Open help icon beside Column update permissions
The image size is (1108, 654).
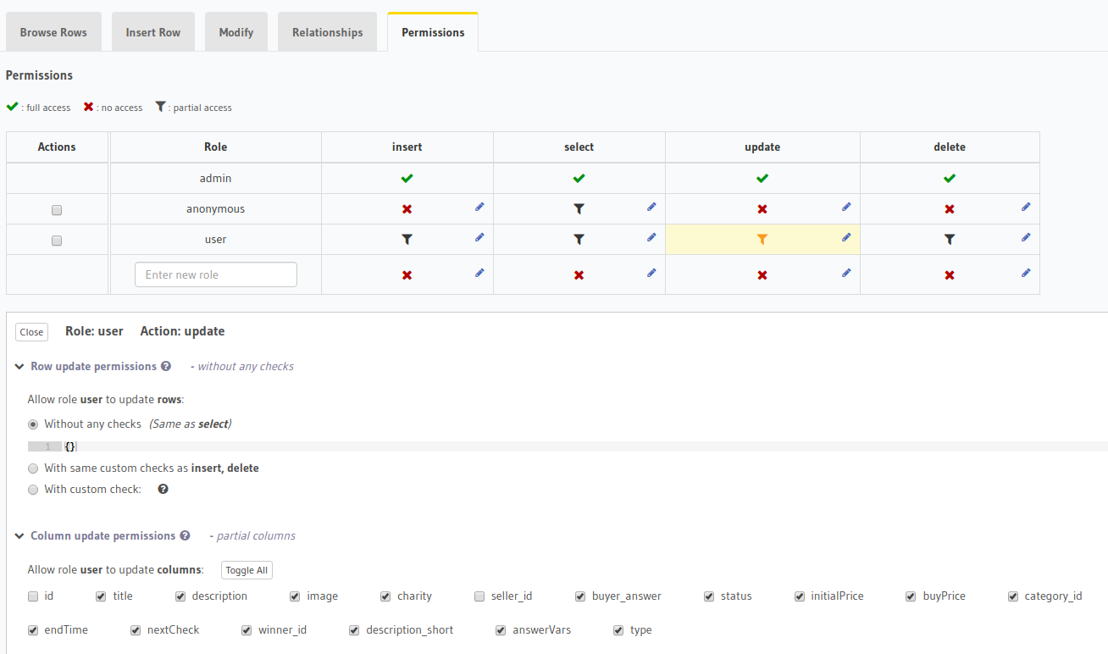[185, 535]
